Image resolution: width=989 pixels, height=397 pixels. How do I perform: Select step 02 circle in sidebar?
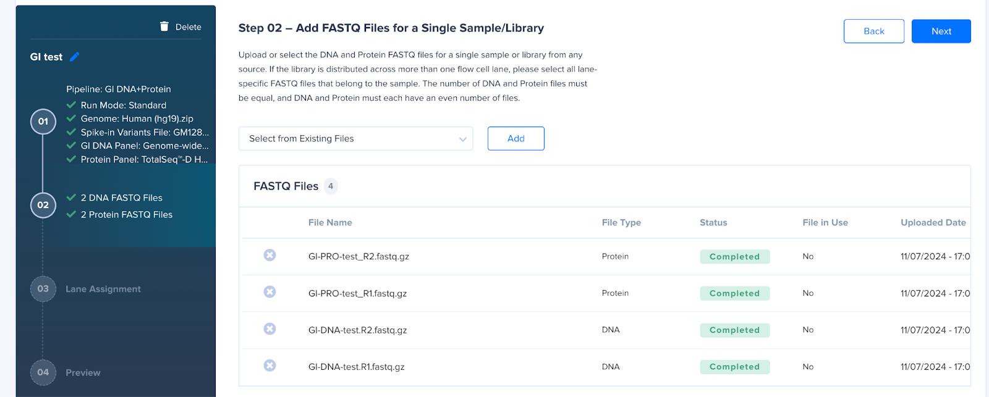pyautogui.click(x=43, y=205)
